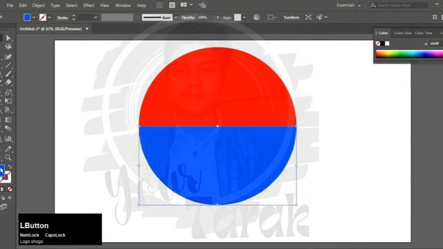
Task: Pick a color from spectrum bar
Action: (x=409, y=54)
